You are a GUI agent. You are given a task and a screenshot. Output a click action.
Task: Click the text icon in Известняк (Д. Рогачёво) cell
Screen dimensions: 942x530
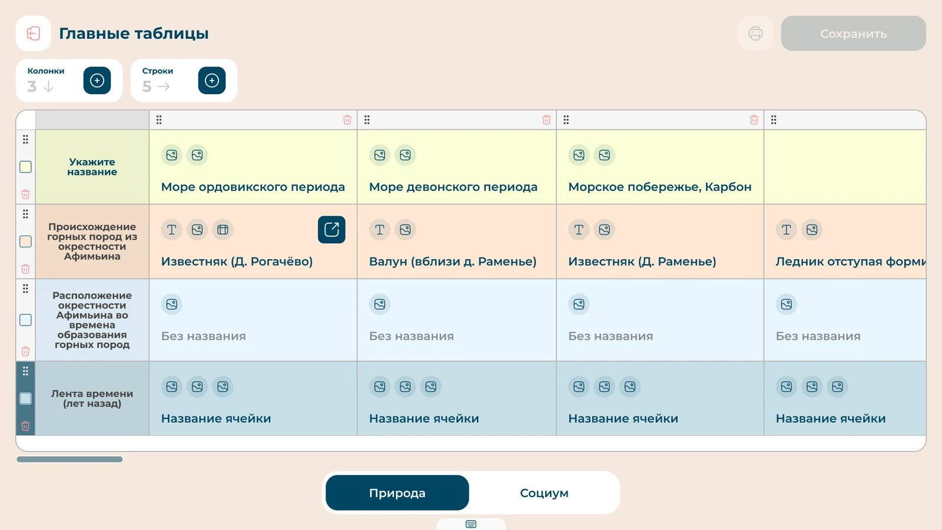[172, 230]
